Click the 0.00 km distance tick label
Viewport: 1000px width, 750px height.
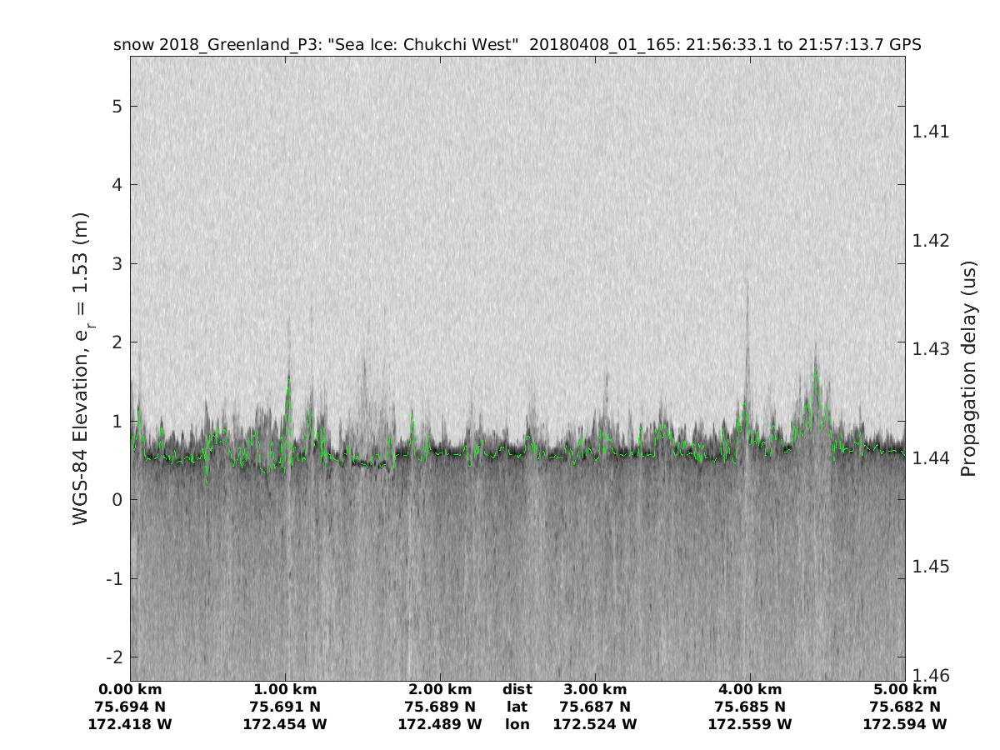click(x=130, y=689)
